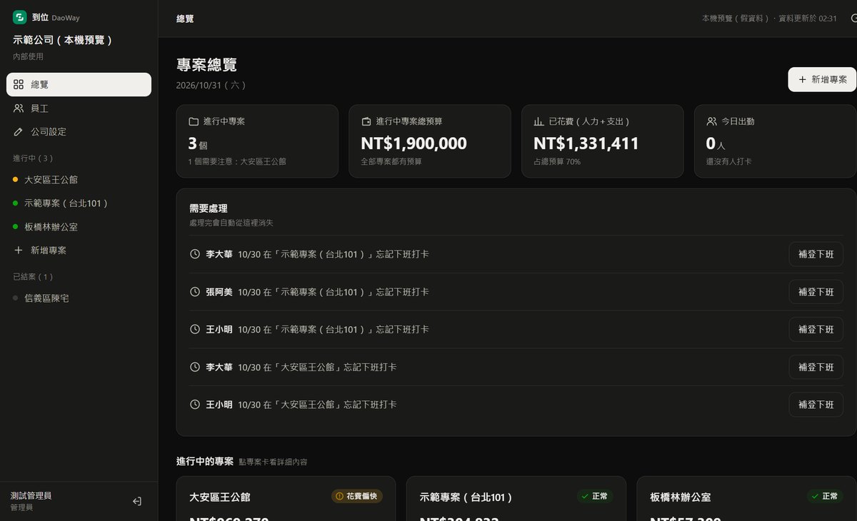Click the people icon on 今日出勤 card
Screen dimensions: 857x521
coord(711,121)
